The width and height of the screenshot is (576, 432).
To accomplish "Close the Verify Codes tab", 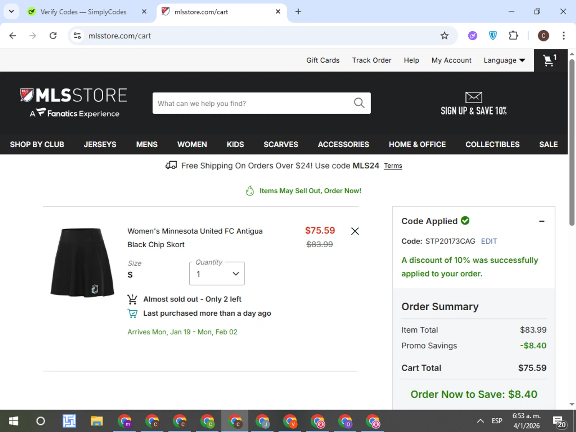I will [x=144, y=12].
